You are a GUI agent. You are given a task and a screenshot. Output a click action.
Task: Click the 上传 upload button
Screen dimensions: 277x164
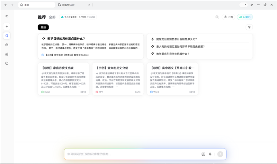click(229, 17)
